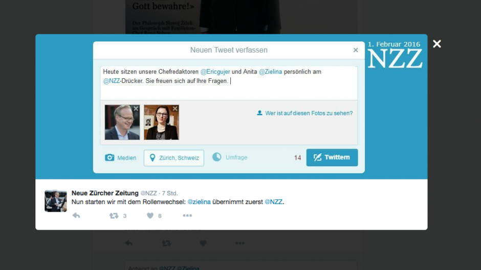
Task: Select the Zürich, Schweiz location button
Action: click(x=174, y=158)
